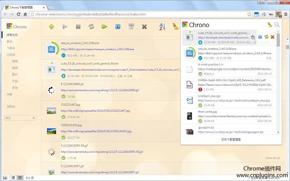Close the Chrono browser tab
This screenshot has width=290, height=181.
click(44, 8)
